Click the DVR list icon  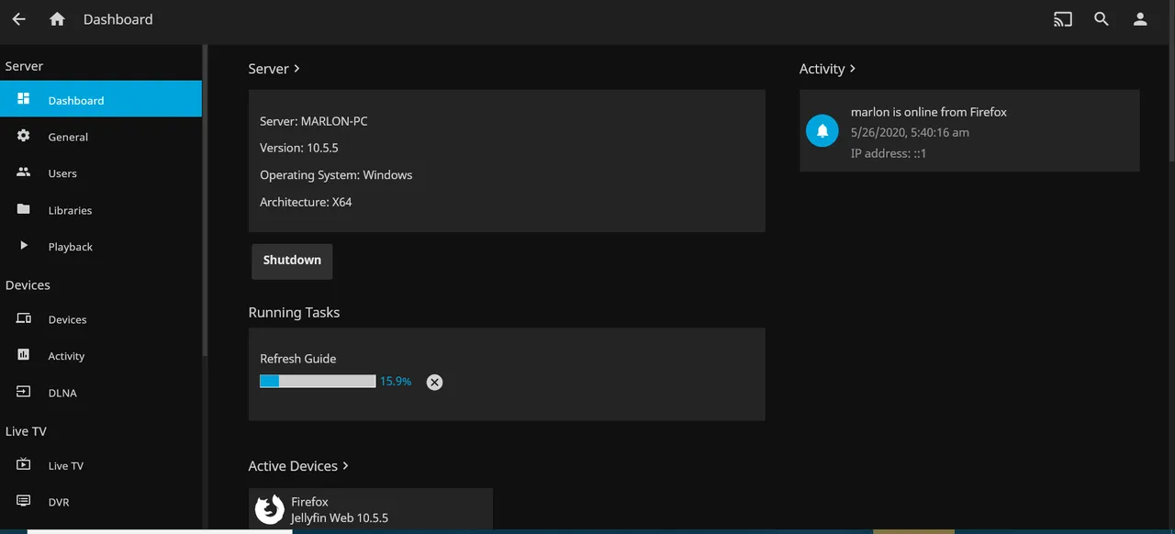24,501
